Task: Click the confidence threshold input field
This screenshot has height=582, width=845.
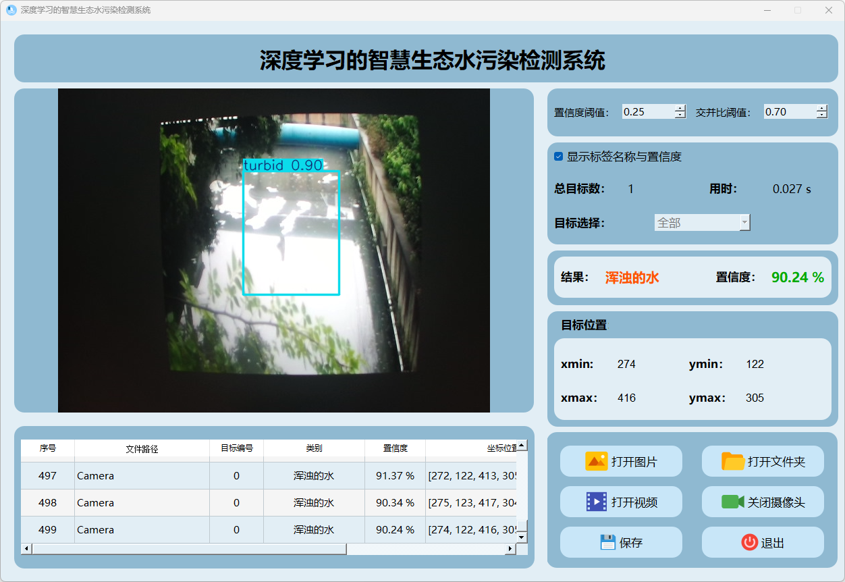Action: click(647, 112)
